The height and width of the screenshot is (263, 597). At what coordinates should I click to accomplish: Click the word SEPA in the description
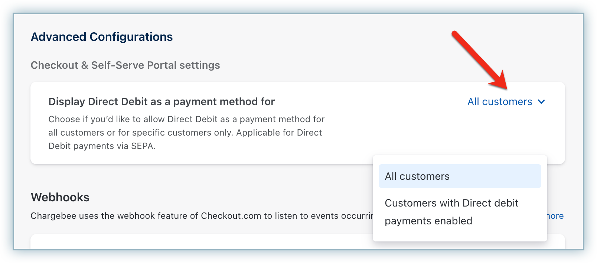142,146
